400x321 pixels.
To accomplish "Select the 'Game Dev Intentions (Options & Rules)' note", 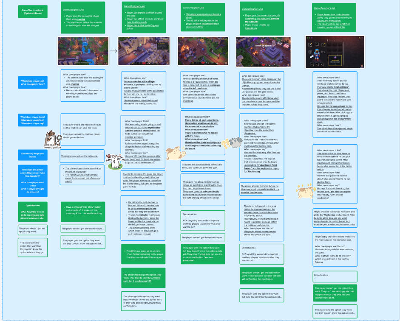I will [32, 11].
